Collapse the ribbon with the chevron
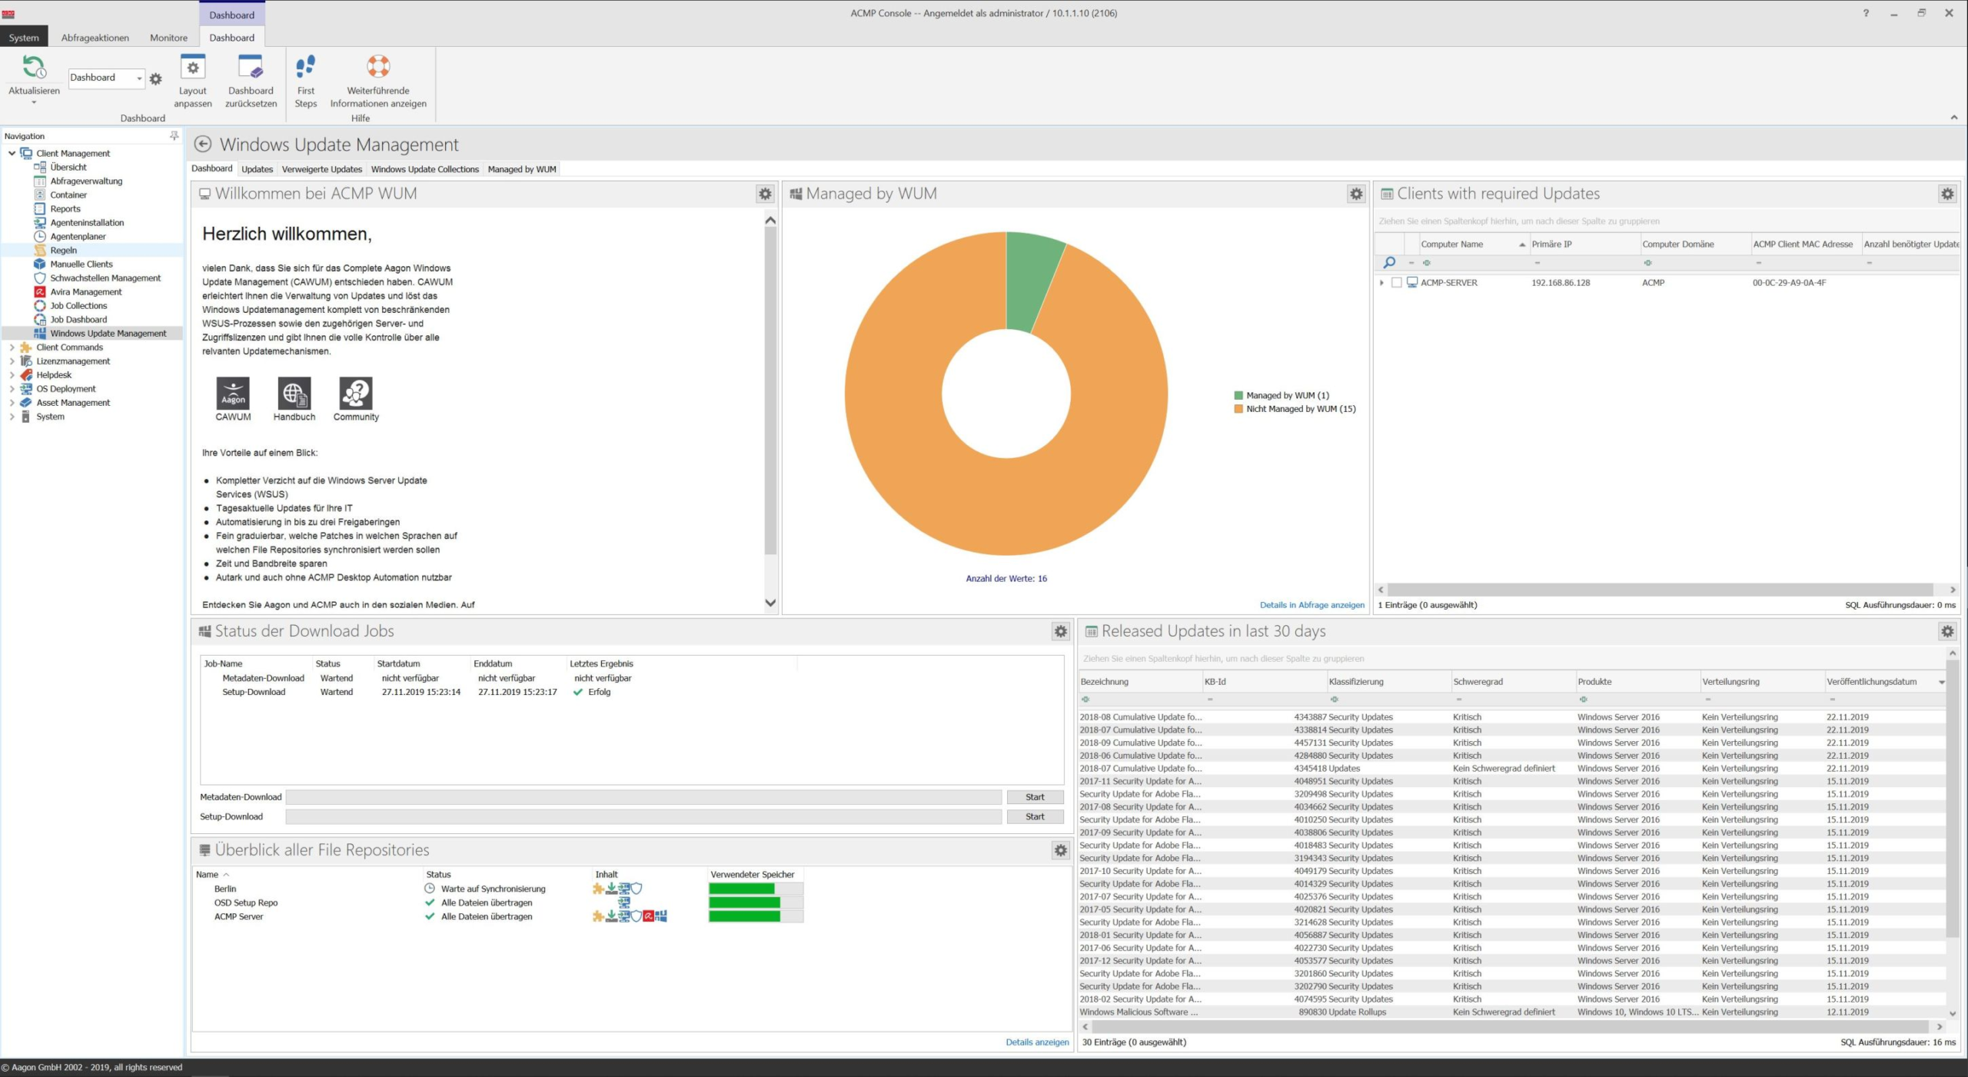 pos(1953,117)
